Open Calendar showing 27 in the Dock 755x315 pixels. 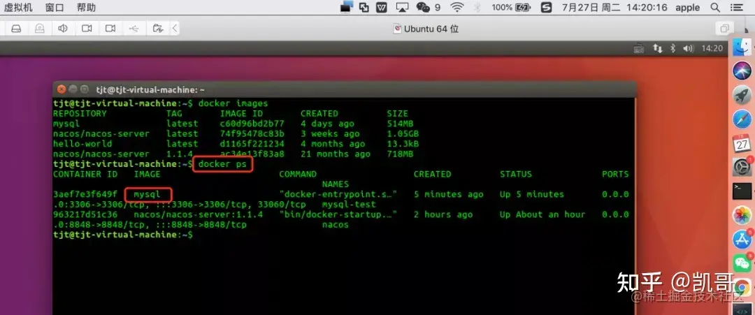tap(742, 143)
